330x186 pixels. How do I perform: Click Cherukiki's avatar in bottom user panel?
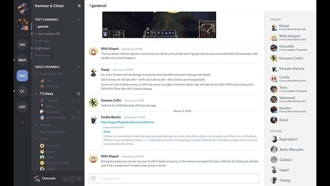[37, 178]
